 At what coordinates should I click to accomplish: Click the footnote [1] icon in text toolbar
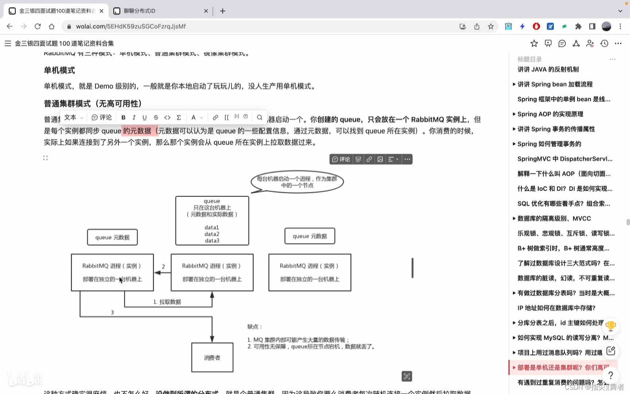237,117
